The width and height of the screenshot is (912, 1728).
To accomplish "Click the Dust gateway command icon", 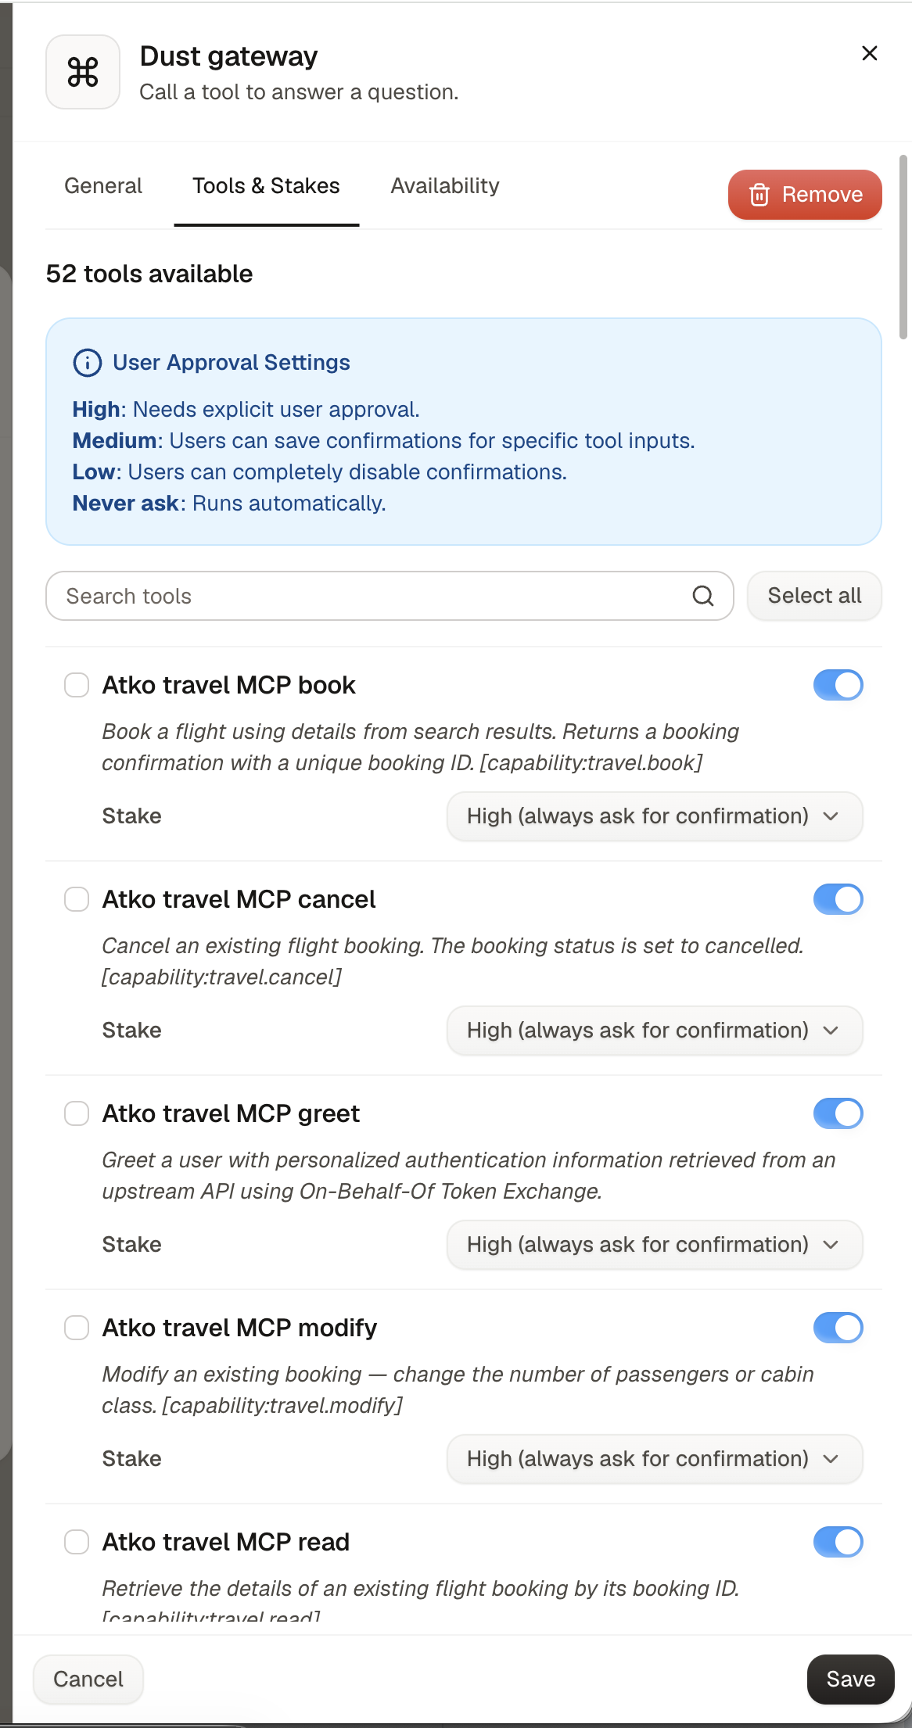I will (83, 72).
